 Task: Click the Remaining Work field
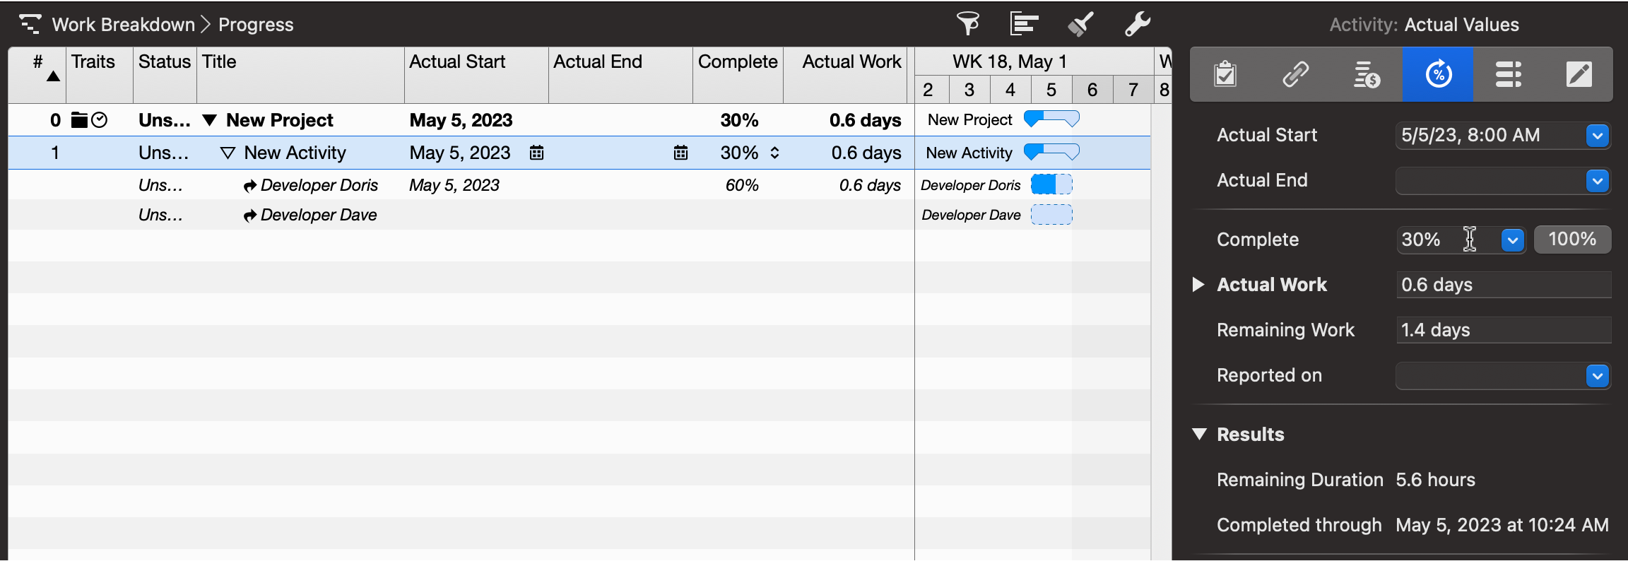tap(1503, 330)
